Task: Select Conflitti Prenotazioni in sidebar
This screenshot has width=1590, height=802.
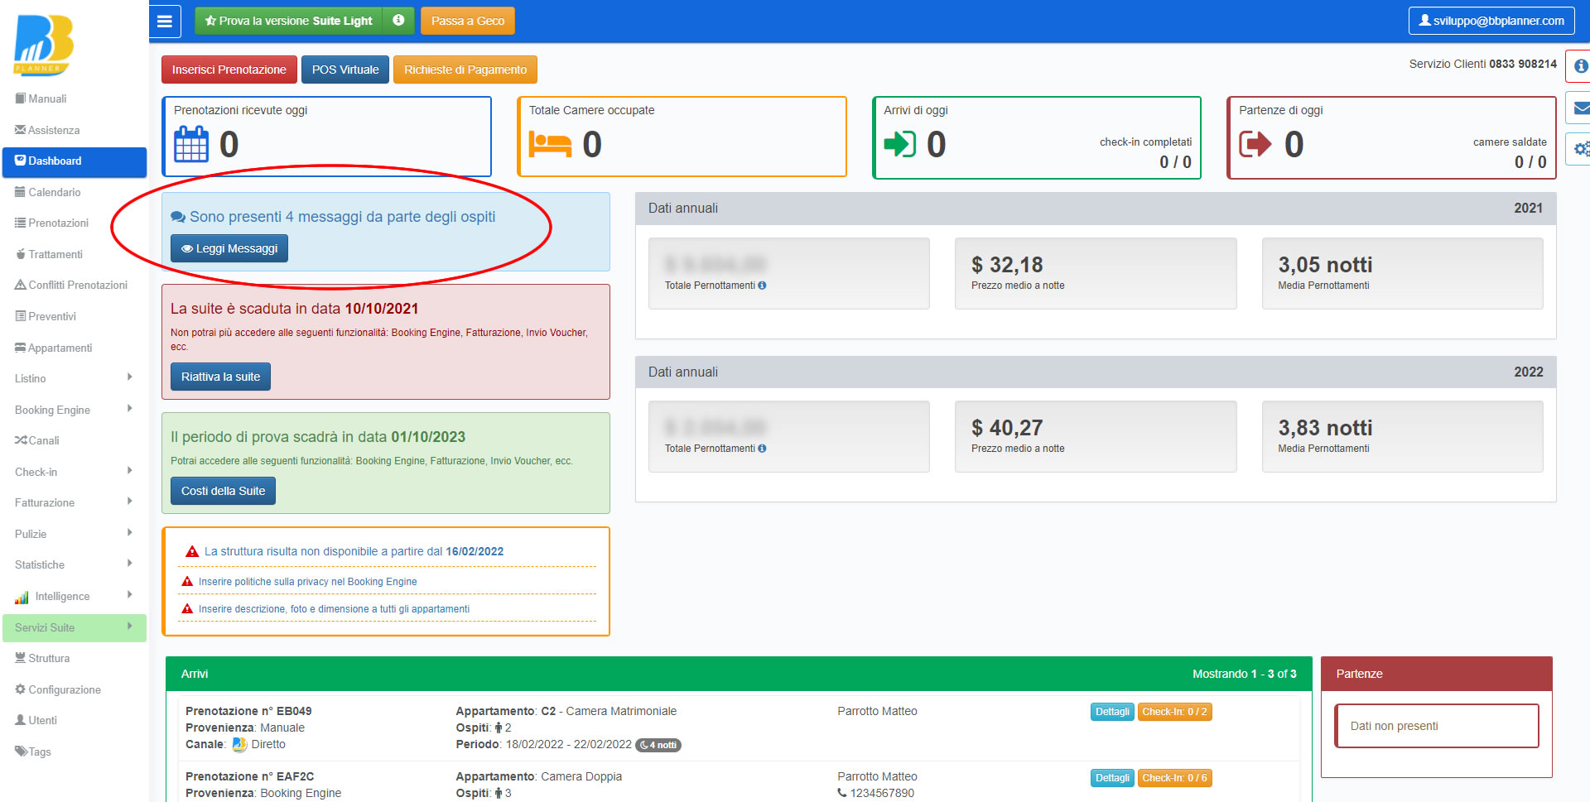Action: pos(78,285)
